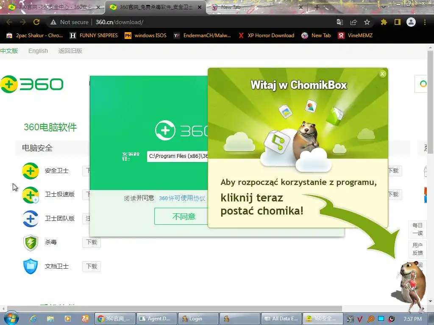Open the 2pac Shakur bookmark

(35, 36)
